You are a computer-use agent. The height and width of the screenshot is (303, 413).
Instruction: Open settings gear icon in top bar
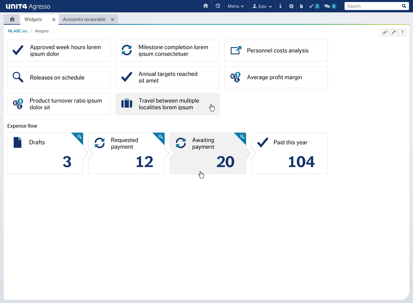pyautogui.click(x=291, y=6)
